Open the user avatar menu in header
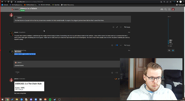Image resolution: width=185 pixels, height=101 pixels. point(173,9)
